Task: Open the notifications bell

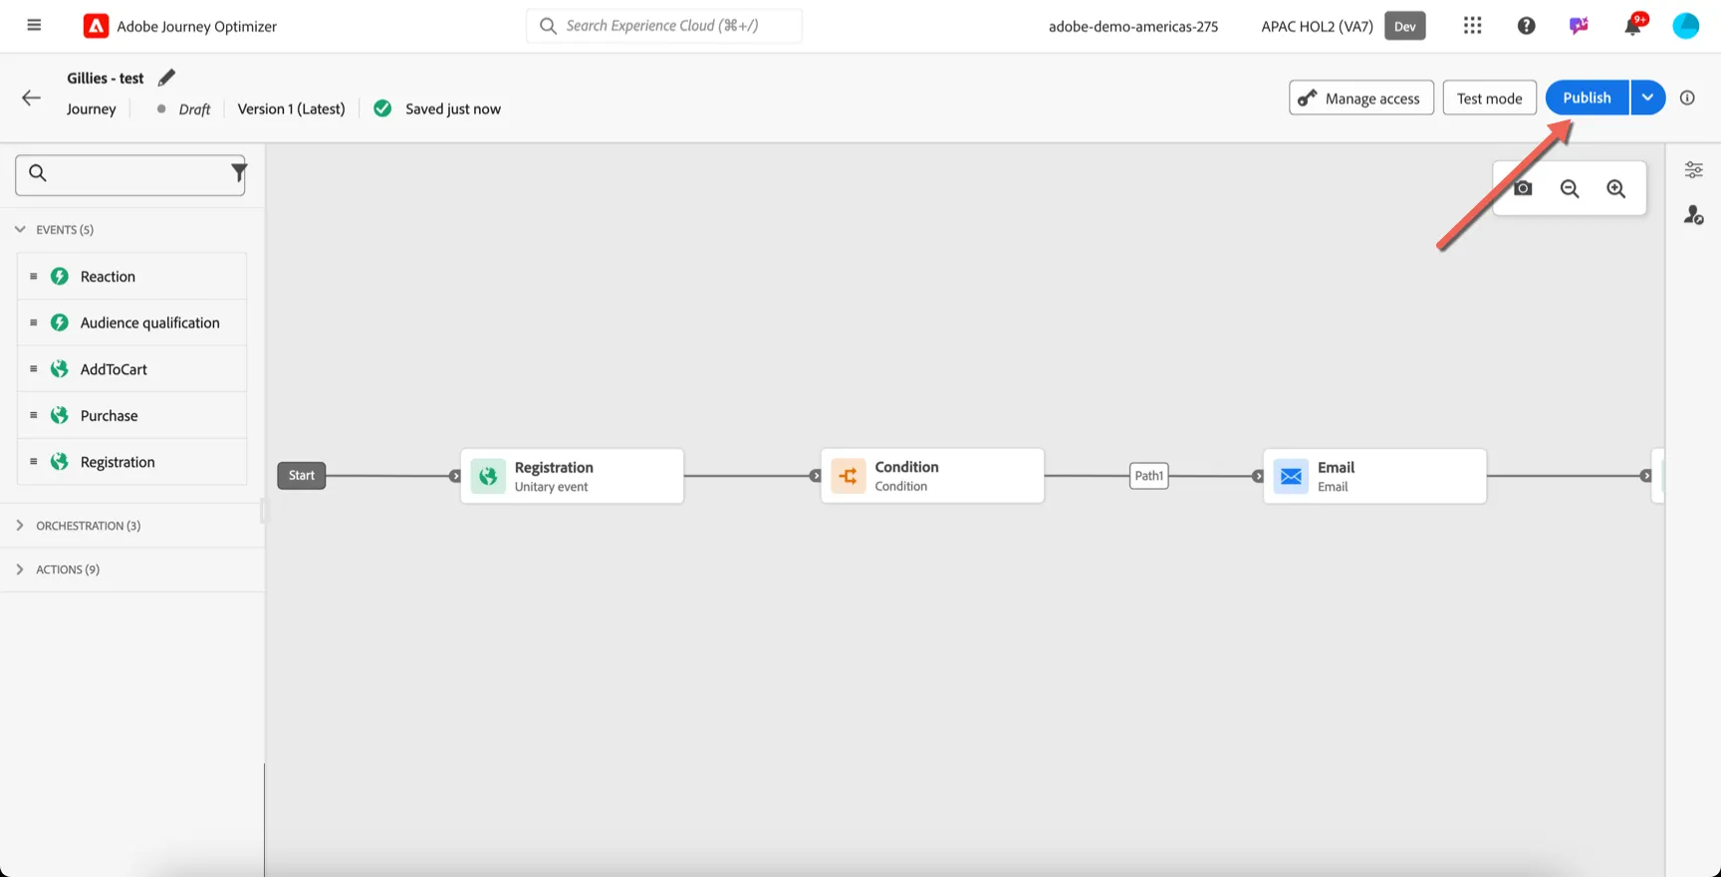Action: [1633, 26]
